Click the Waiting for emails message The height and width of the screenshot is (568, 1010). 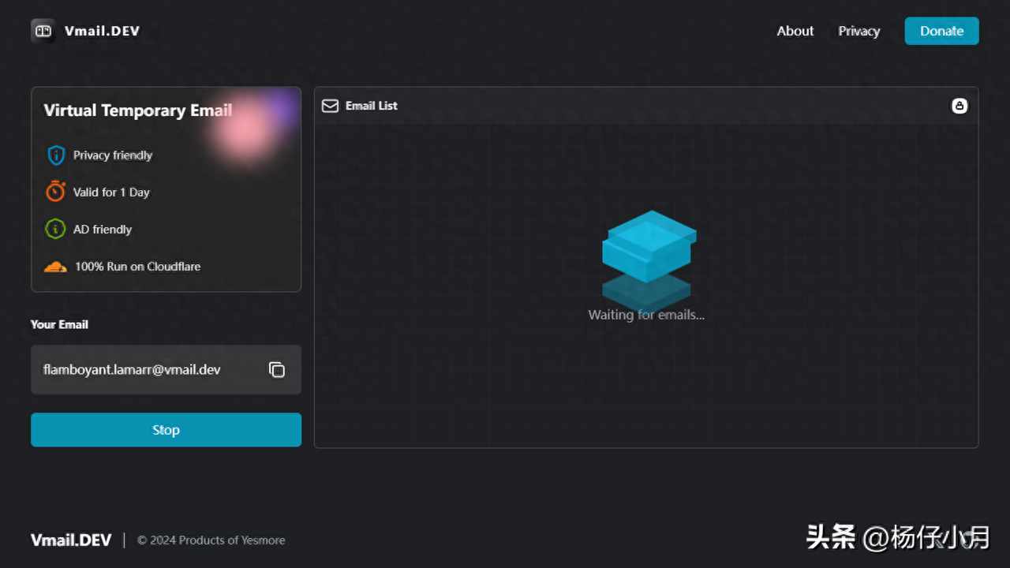click(646, 315)
